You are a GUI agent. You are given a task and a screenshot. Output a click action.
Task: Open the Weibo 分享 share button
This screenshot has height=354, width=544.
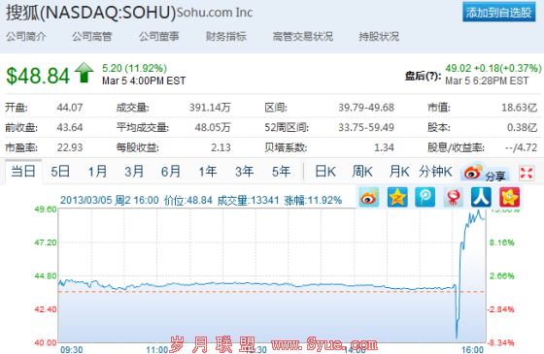[486, 173]
